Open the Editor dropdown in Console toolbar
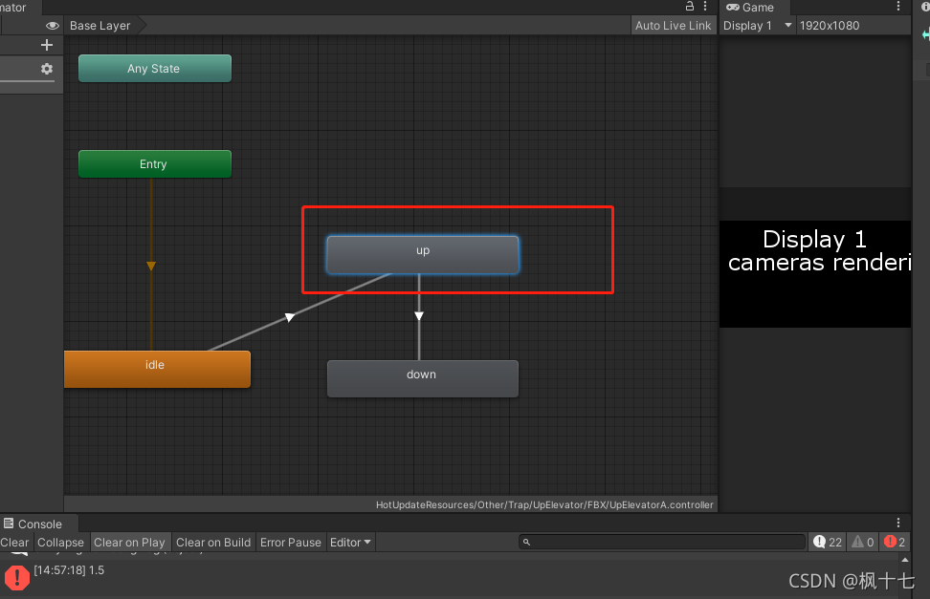 click(x=349, y=542)
